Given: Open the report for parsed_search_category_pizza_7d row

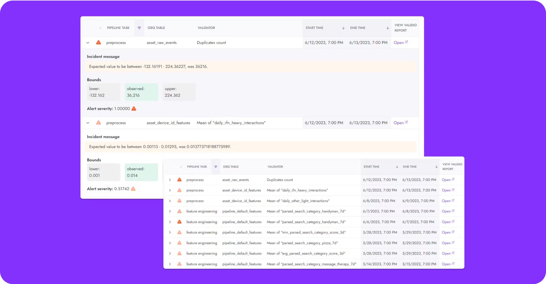Looking at the screenshot, I should 448,243.
